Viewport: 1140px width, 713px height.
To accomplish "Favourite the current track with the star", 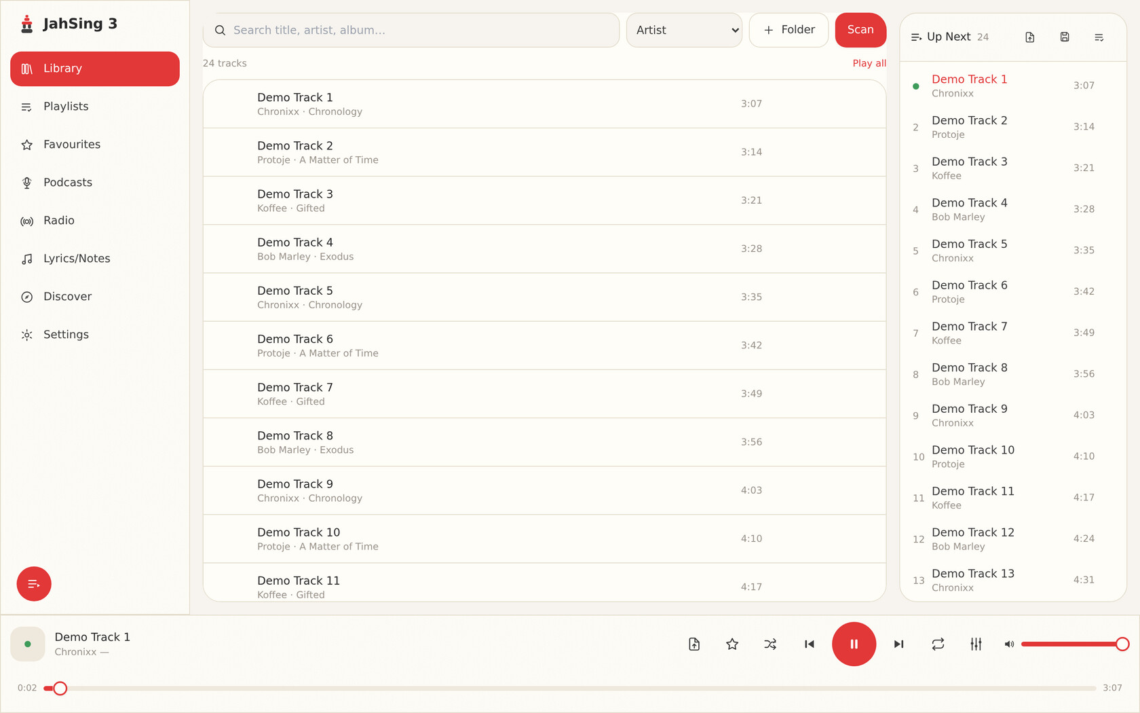I will 732,644.
